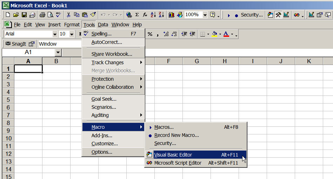Open the Name Box A1 dropdown arrow
The height and width of the screenshot is (179, 333).
click(58, 52)
